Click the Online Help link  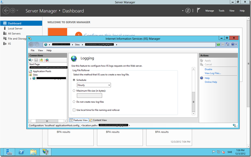coord(211,82)
